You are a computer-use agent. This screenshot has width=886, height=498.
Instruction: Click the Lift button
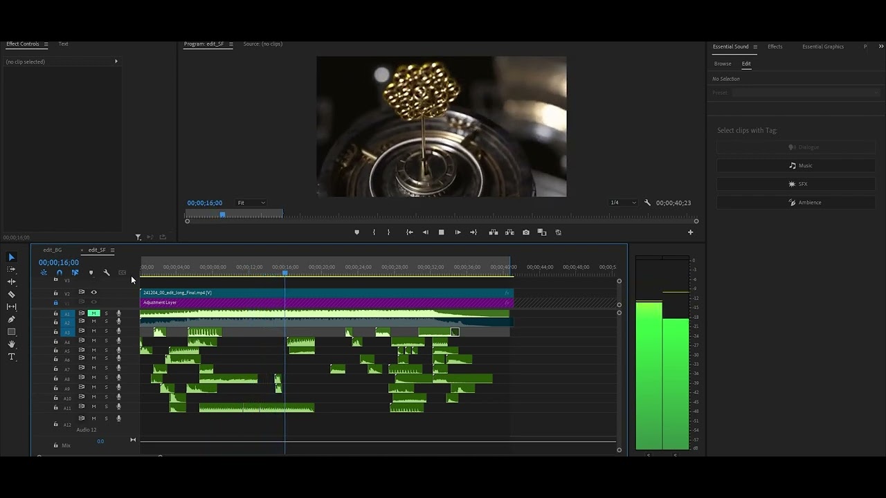[x=494, y=232]
